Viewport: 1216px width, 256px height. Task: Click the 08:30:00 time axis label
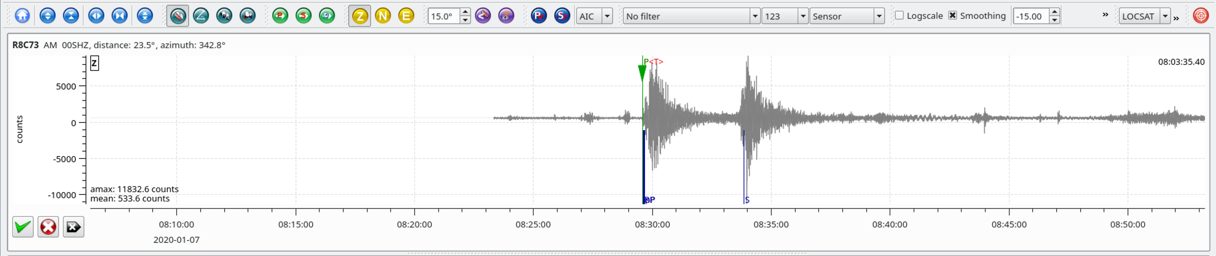[x=652, y=224]
